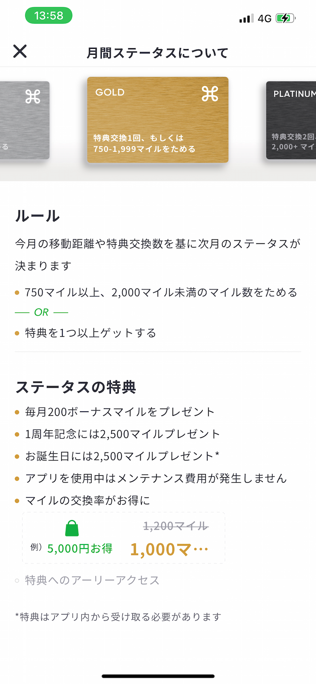Tap the logo icon on silver card
Image resolution: width=316 pixels, height=684 pixels.
[33, 97]
